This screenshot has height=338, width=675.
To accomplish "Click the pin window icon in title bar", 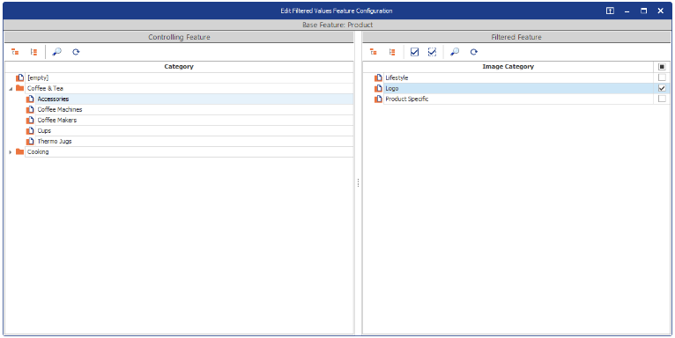I will tap(610, 11).
